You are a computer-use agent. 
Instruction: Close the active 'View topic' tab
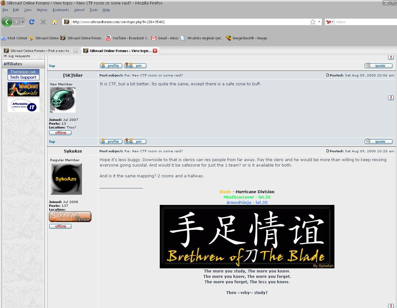point(155,51)
